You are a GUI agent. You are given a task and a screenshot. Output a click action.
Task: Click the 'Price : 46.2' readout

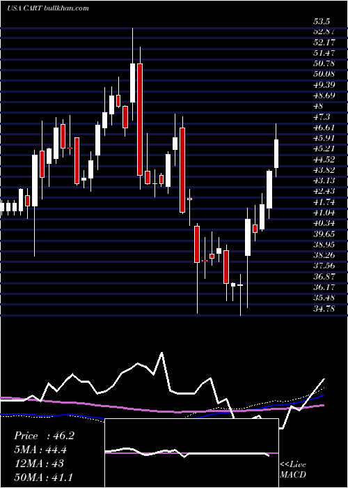coord(44,436)
